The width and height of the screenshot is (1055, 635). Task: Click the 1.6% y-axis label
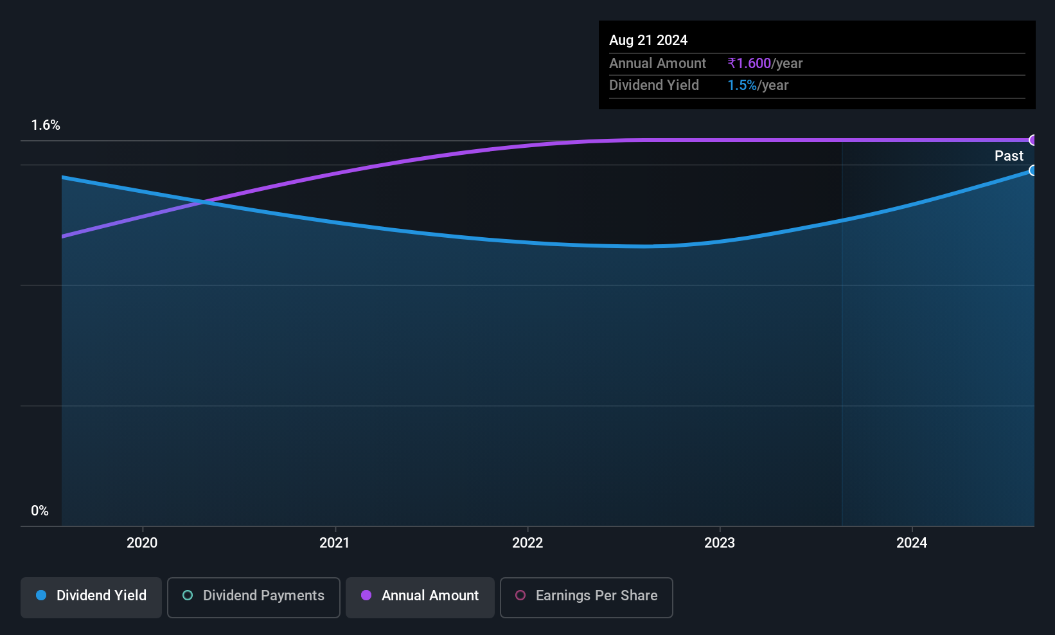pyautogui.click(x=46, y=125)
